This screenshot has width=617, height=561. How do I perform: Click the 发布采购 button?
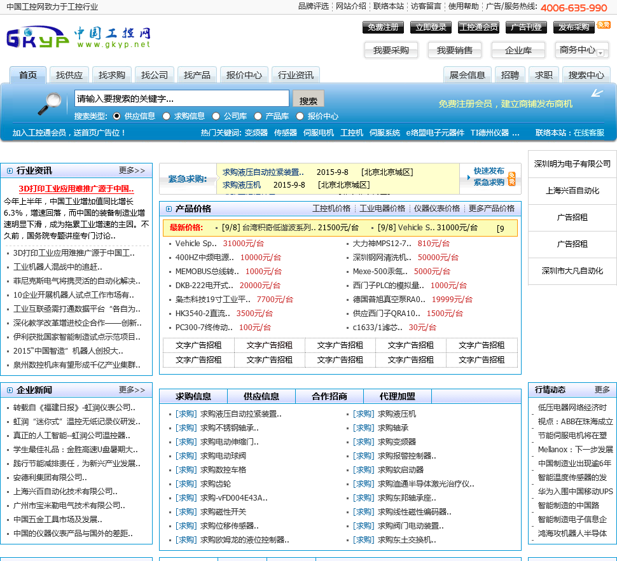574,27
